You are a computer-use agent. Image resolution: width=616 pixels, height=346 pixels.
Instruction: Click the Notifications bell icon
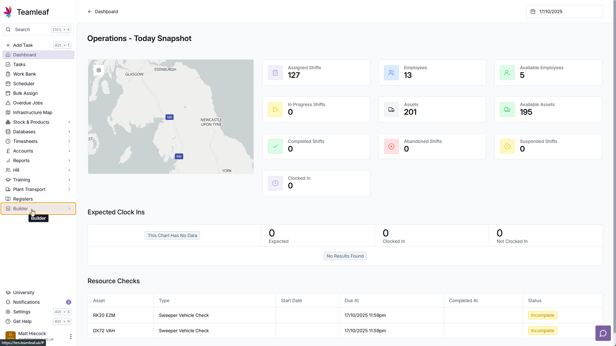(x=8, y=302)
